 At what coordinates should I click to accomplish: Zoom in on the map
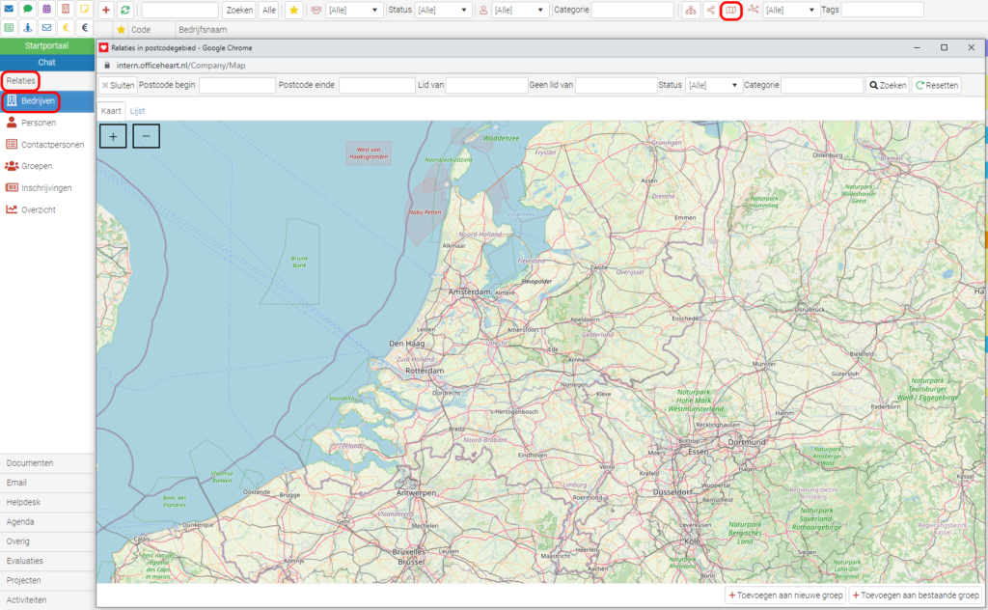click(113, 136)
